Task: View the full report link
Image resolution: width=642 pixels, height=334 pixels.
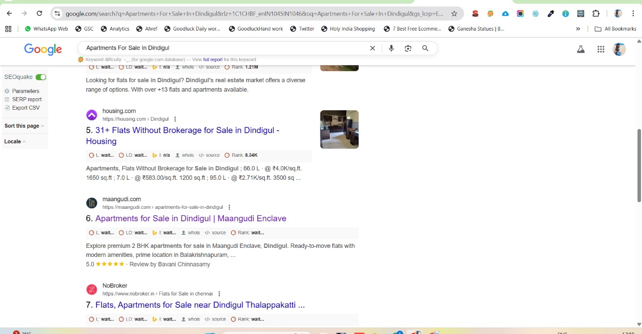Action: [213, 59]
